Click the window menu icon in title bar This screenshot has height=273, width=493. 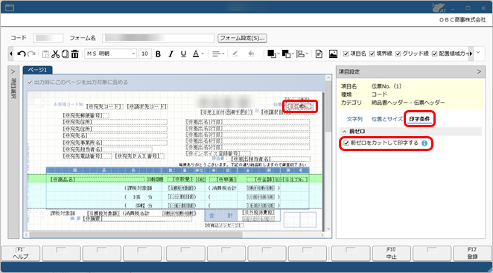click(10, 7)
